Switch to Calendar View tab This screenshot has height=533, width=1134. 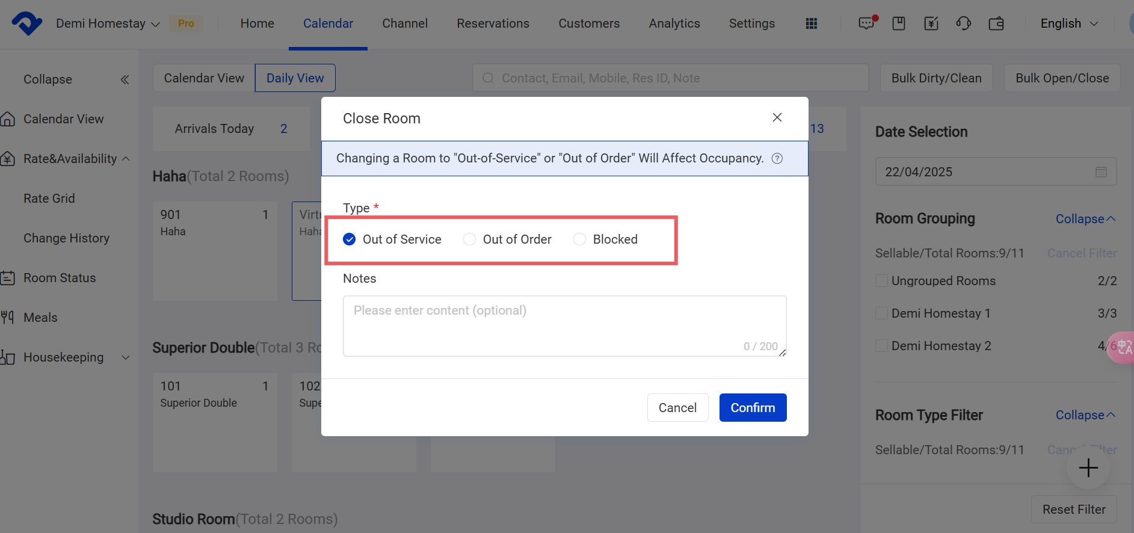click(204, 78)
